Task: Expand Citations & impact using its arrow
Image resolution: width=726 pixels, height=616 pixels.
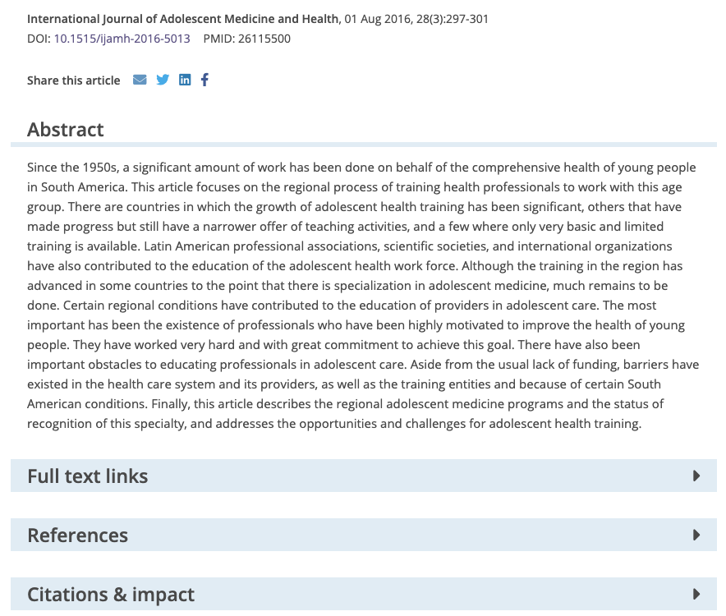Action: pos(696,594)
